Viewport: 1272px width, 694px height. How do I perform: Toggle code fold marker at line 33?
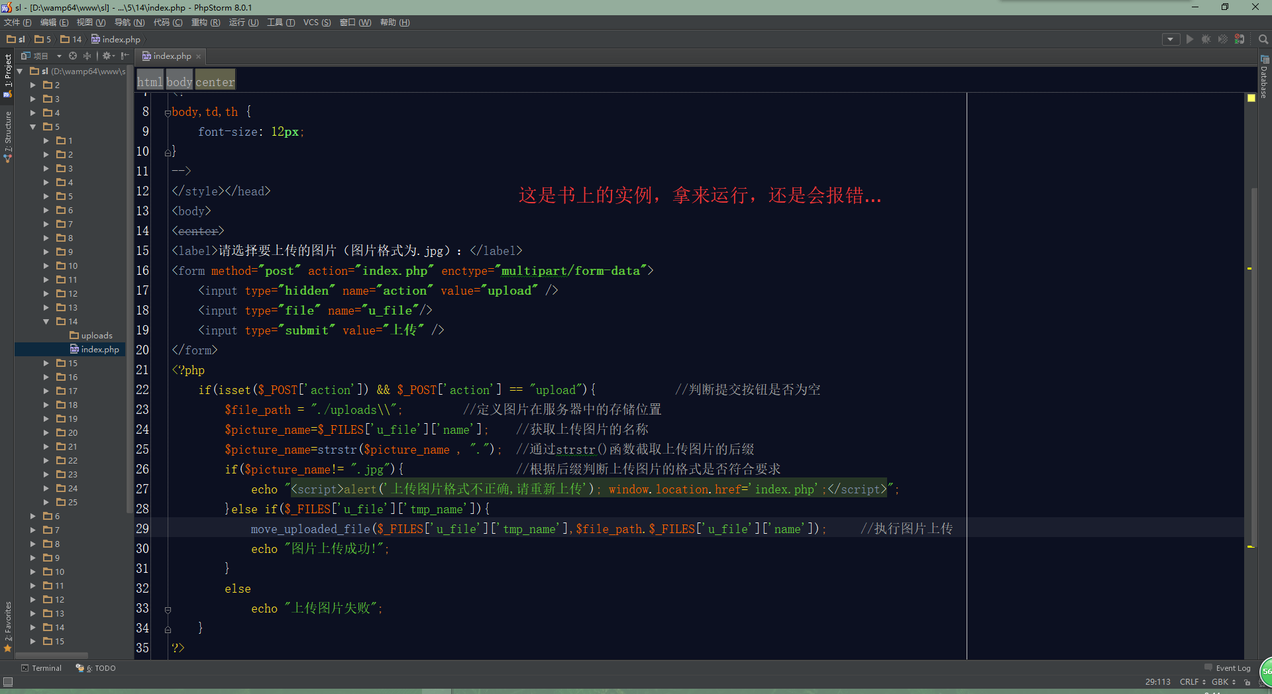click(168, 609)
